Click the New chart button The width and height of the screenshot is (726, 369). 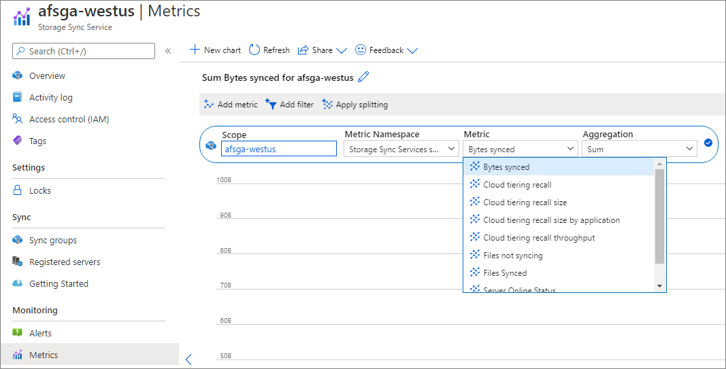click(215, 50)
